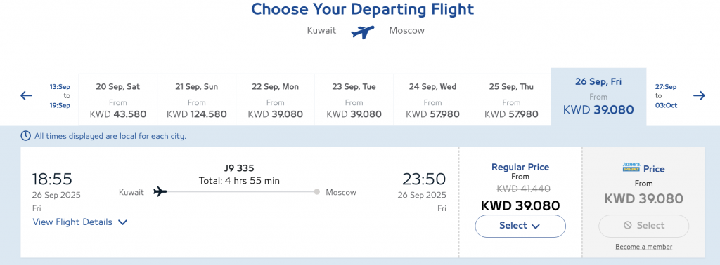The image size is (720, 265).
Task: Open the Regular Price Select dropdown
Action: tap(520, 226)
